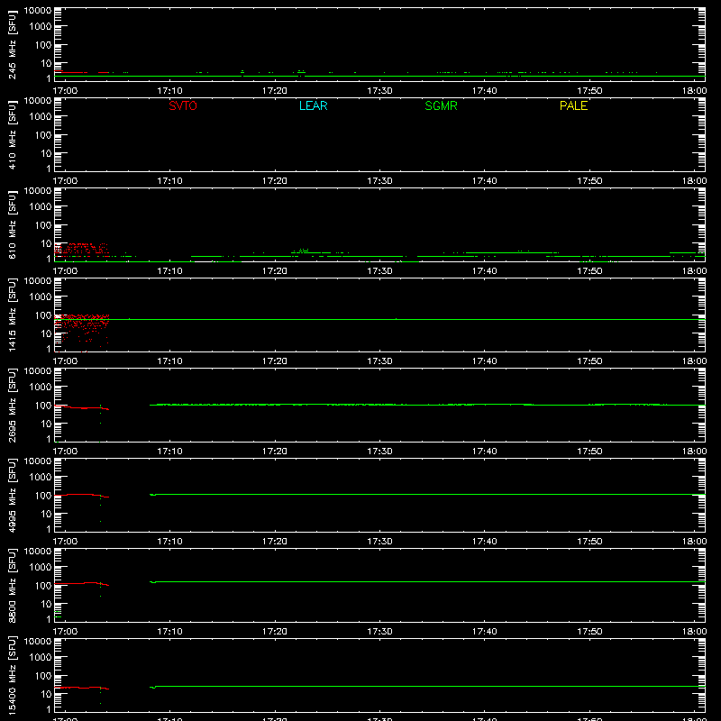This screenshot has width=721, height=721.
Task: Click 17:40 tick label below 4995 MHz plot
Action: 484,542
